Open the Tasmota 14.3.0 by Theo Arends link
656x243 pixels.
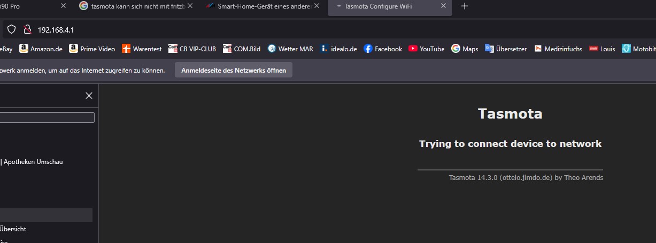526,177
